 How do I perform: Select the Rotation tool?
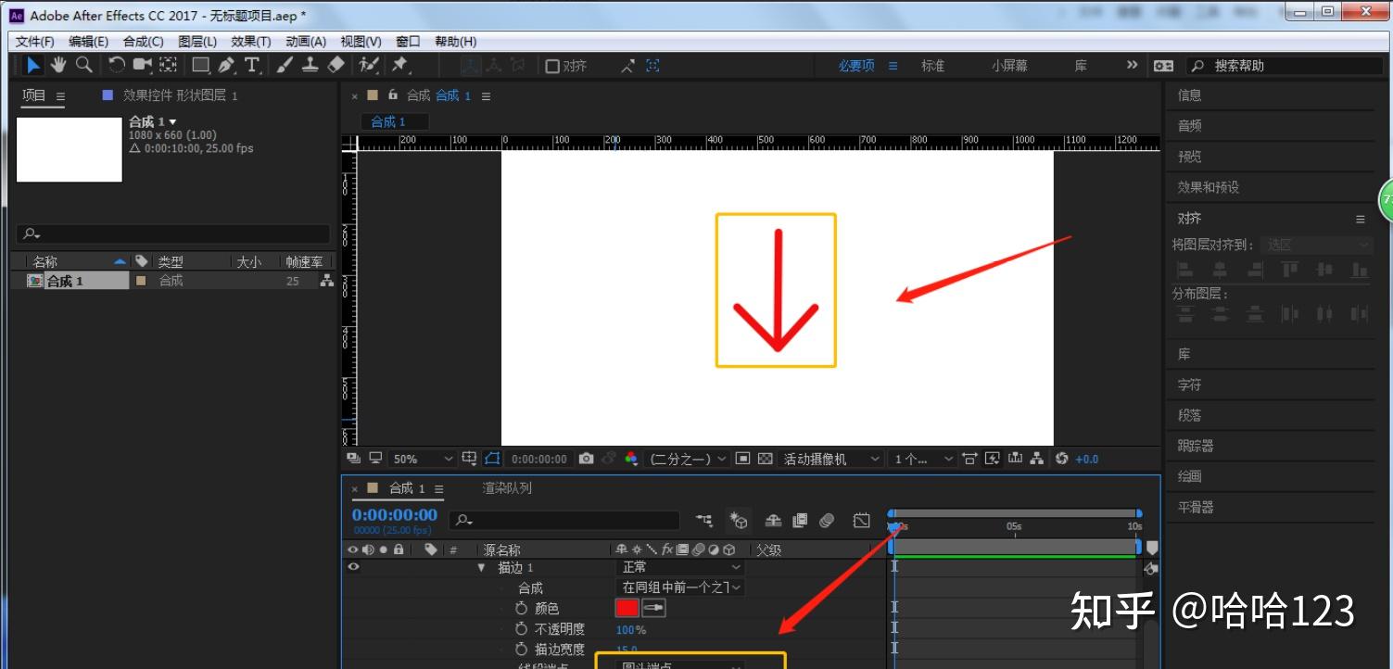(x=117, y=65)
